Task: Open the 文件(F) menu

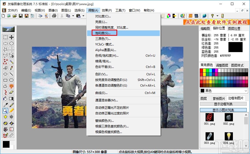Action: (13, 10)
